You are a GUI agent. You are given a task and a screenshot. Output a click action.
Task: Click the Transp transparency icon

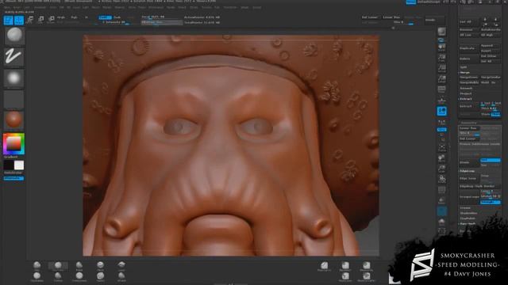coord(442,200)
